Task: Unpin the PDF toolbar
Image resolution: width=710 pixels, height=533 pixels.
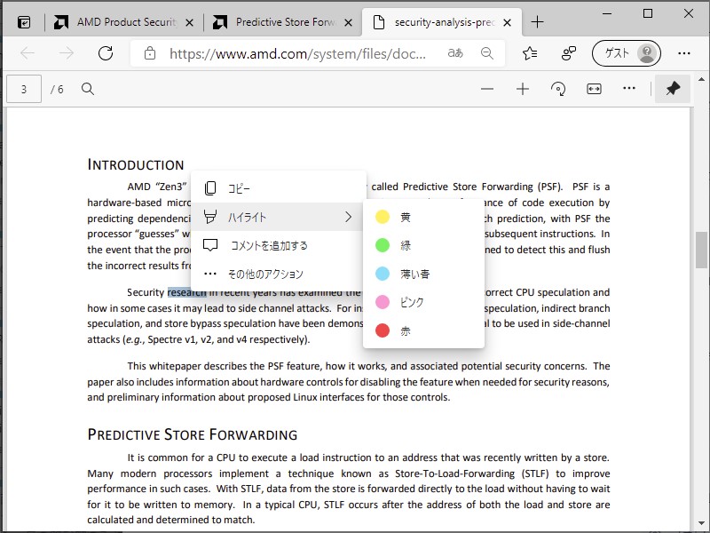Action: (x=672, y=89)
